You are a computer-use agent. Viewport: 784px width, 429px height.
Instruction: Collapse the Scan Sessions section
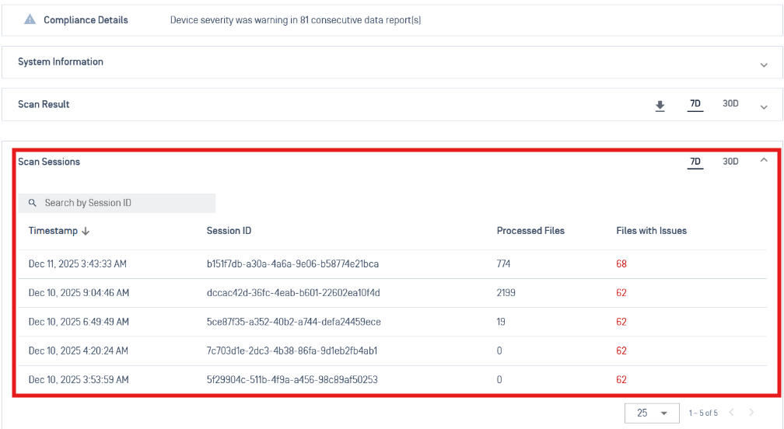[763, 160]
